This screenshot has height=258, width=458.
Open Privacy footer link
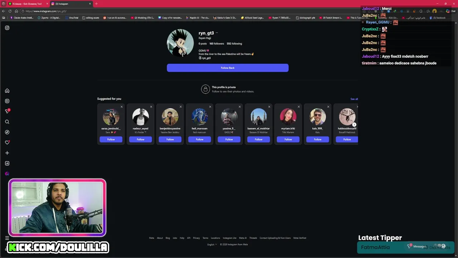click(196, 238)
